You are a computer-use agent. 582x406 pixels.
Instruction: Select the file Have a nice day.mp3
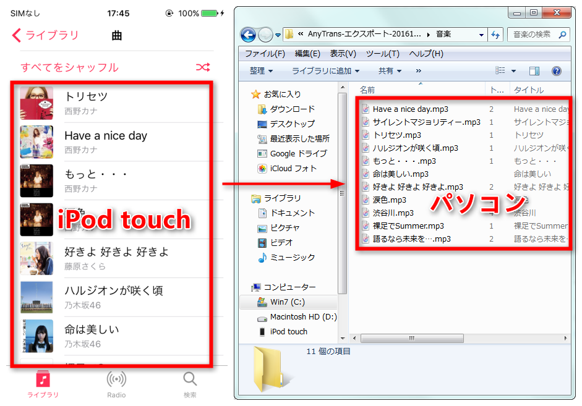point(405,109)
